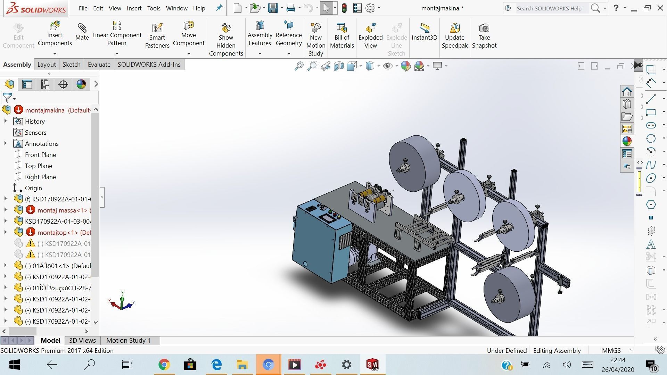Click Update Speedpak
The image size is (667, 375).
pyautogui.click(x=454, y=36)
